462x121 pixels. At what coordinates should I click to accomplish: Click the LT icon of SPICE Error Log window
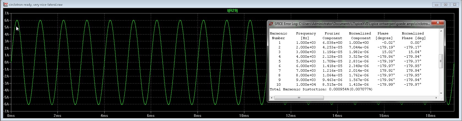(x=271, y=24)
